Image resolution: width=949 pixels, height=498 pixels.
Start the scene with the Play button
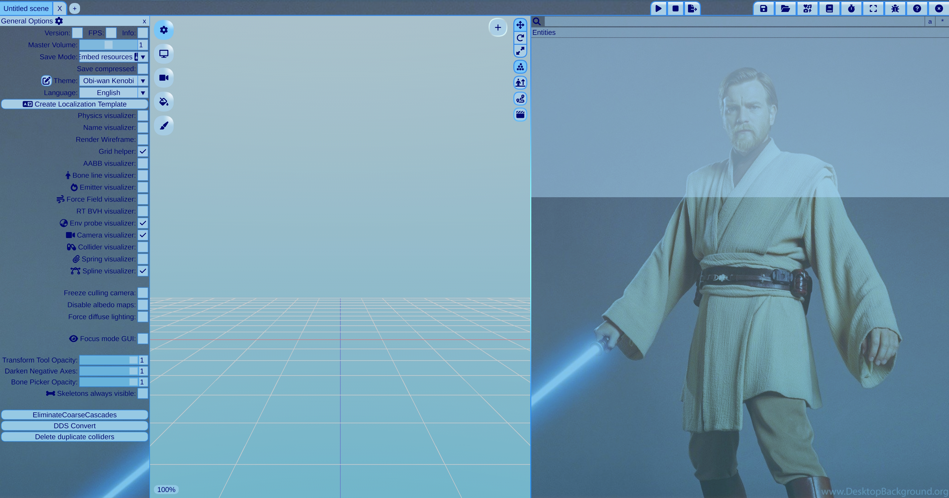click(x=658, y=8)
